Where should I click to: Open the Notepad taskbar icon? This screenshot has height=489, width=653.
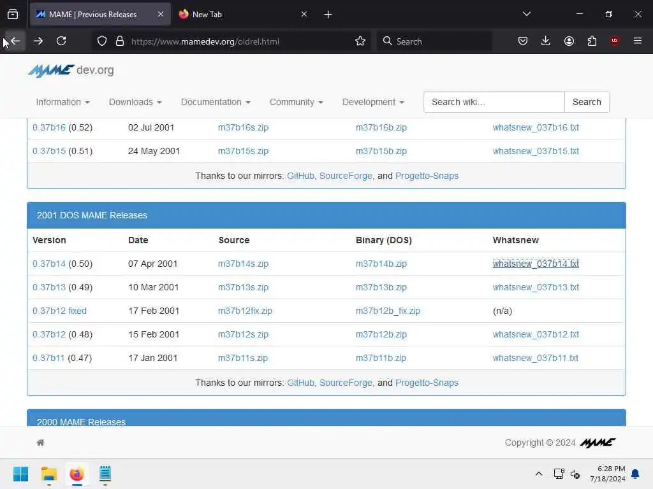pyautogui.click(x=105, y=474)
